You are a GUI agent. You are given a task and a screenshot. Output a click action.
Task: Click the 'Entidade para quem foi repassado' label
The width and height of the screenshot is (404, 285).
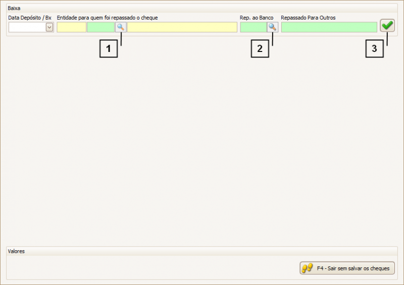(x=107, y=18)
